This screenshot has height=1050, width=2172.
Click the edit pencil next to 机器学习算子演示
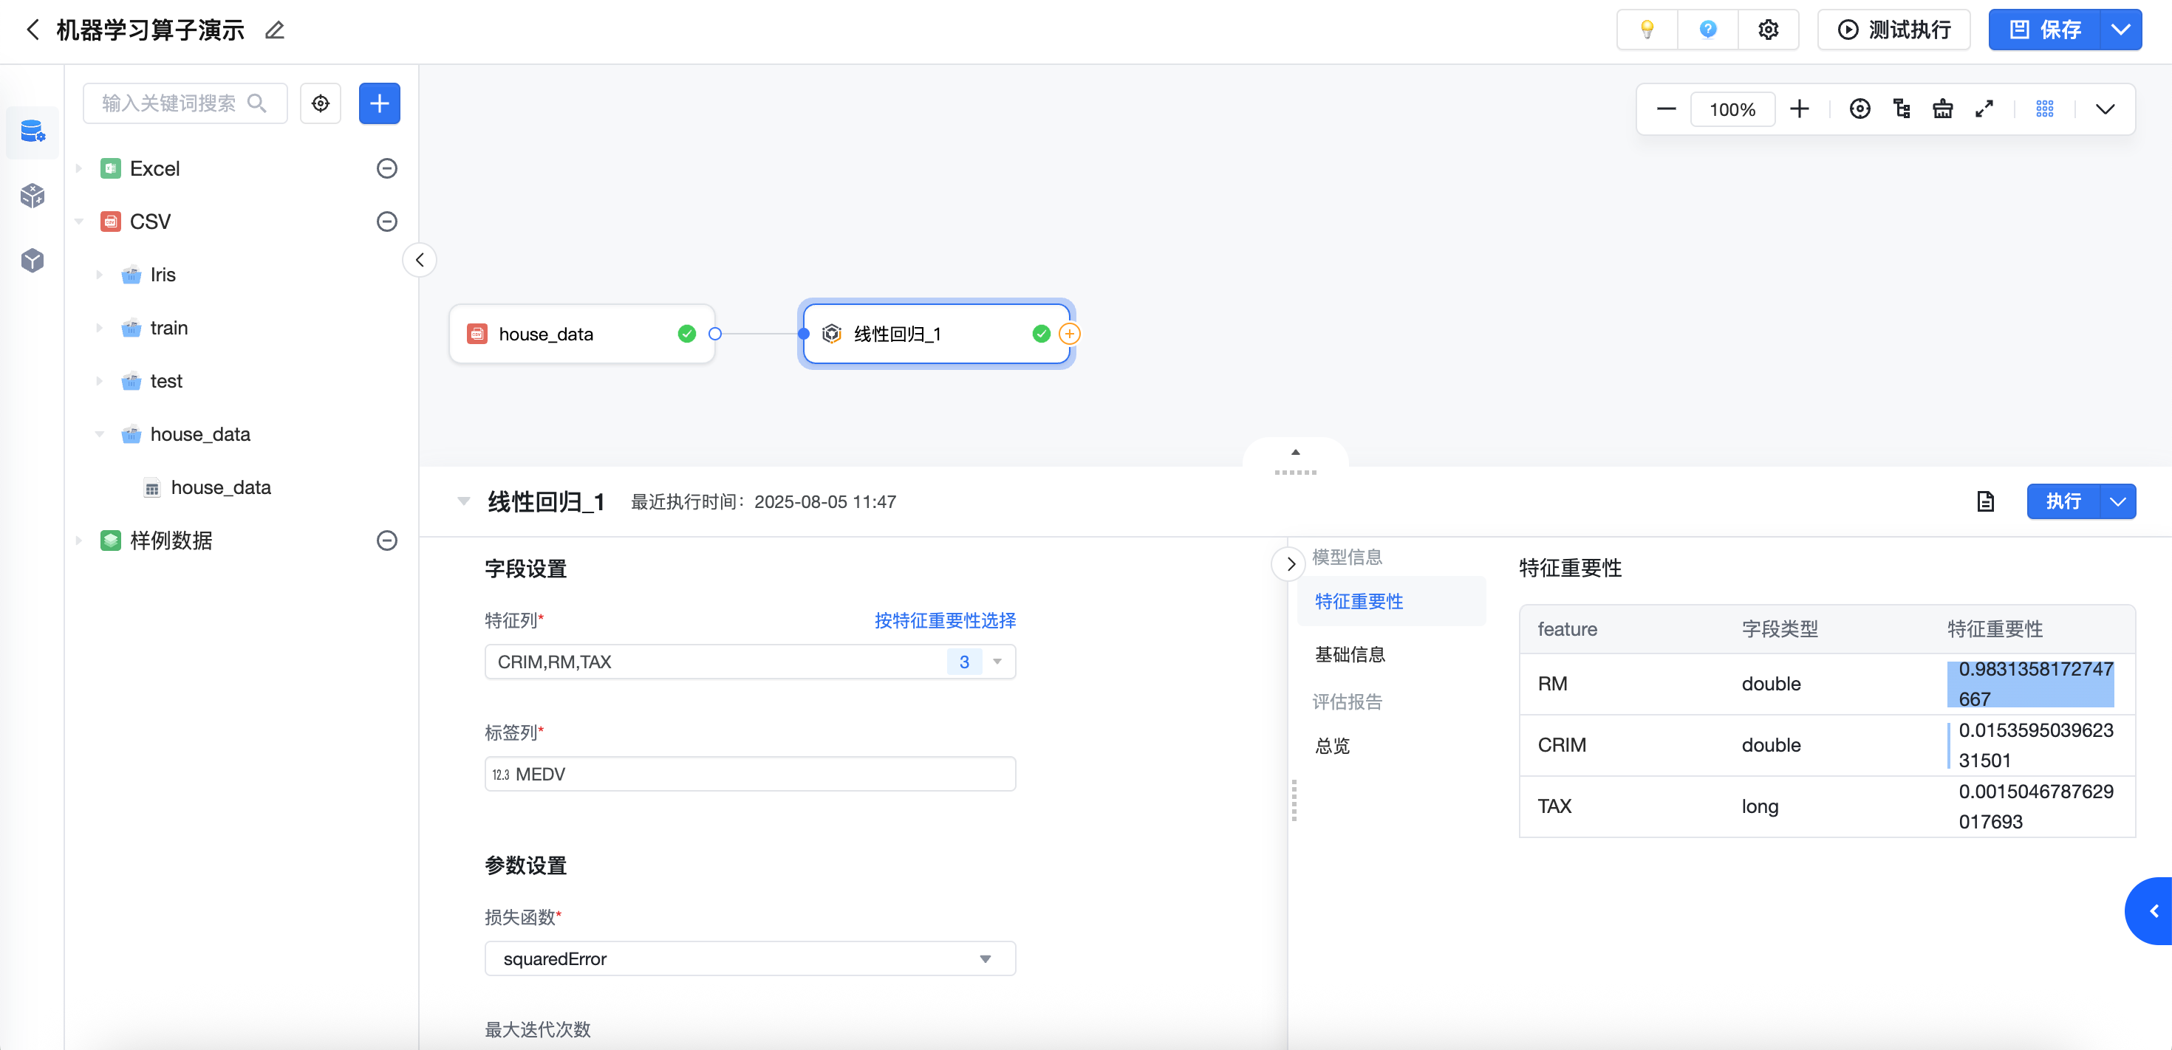click(x=275, y=30)
